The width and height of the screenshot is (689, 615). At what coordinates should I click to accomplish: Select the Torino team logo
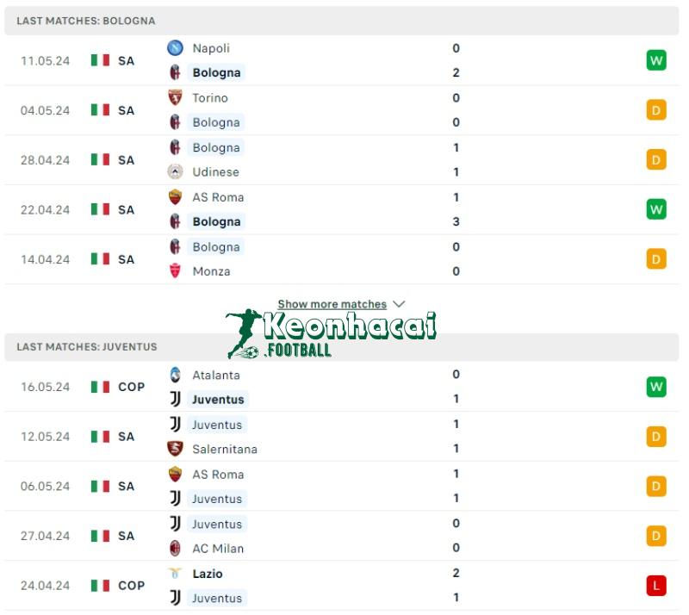(x=176, y=98)
